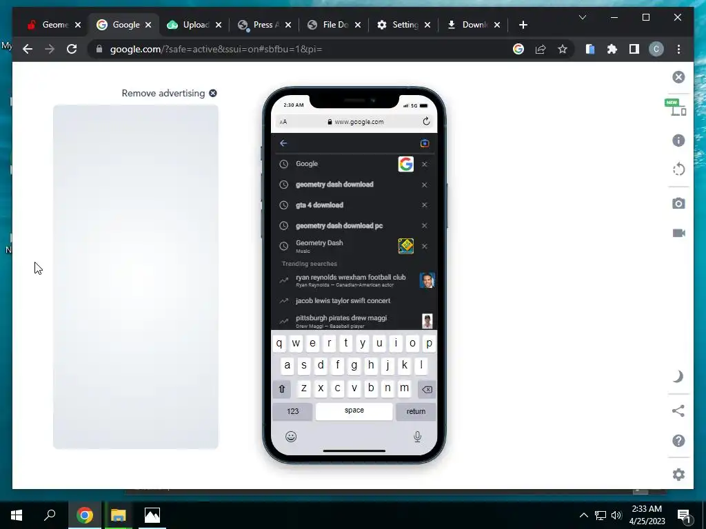
Task: Tap the Geometry Dash thumbnail image
Action: tap(405, 246)
